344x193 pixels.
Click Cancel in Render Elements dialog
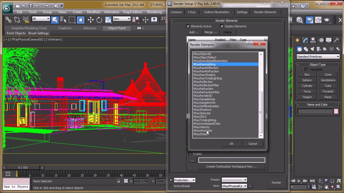253,144
